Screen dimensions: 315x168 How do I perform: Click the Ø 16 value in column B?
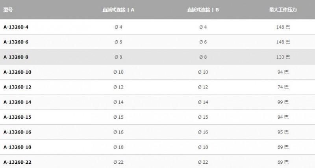pos(203,132)
